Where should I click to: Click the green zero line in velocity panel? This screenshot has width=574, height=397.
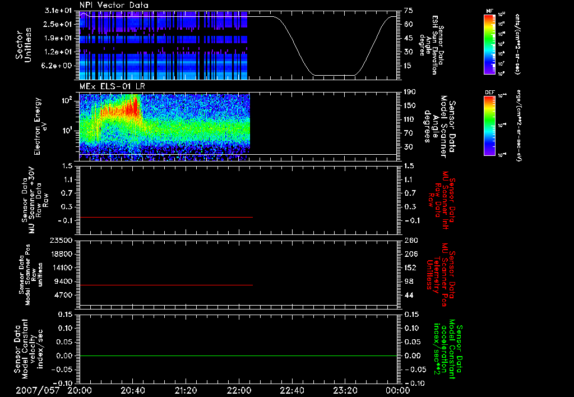tap(238, 356)
